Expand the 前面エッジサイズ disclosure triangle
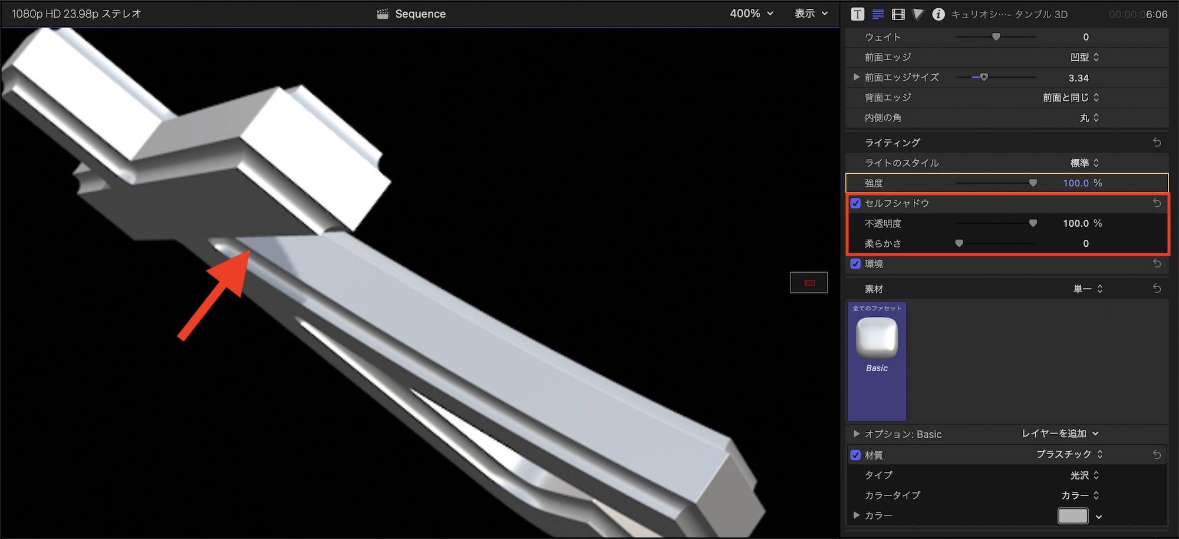Image resolution: width=1179 pixels, height=539 pixels. (856, 77)
